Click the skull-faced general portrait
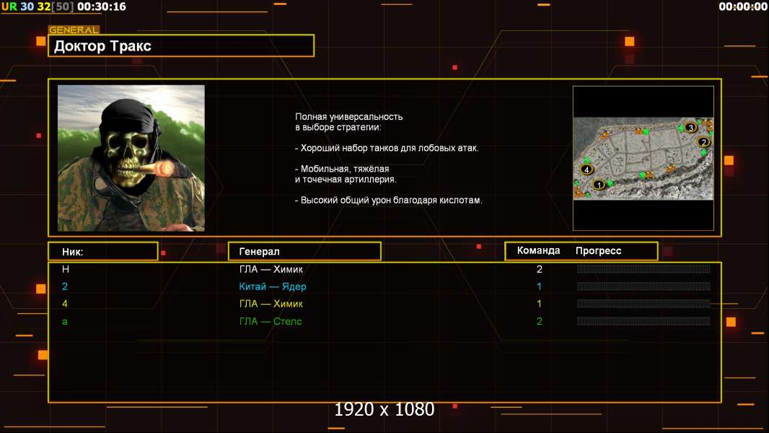This screenshot has width=769, height=433. (x=131, y=158)
